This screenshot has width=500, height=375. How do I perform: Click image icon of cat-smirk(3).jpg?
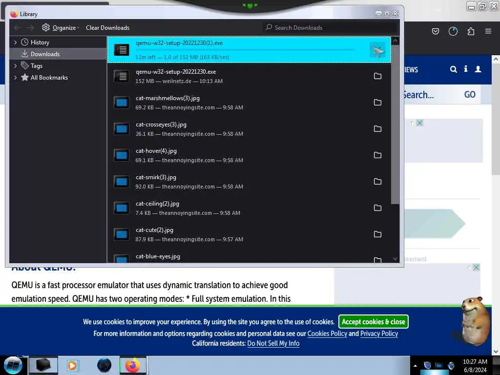pos(122,182)
